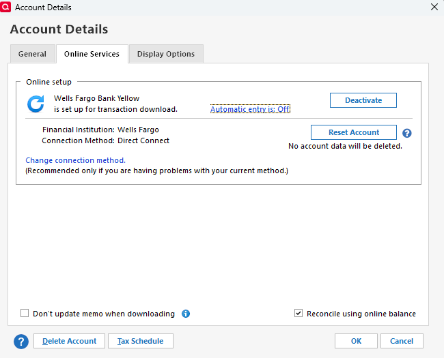The image size is (444, 358).
Task: Click the Online setup group label
Action: click(48, 82)
